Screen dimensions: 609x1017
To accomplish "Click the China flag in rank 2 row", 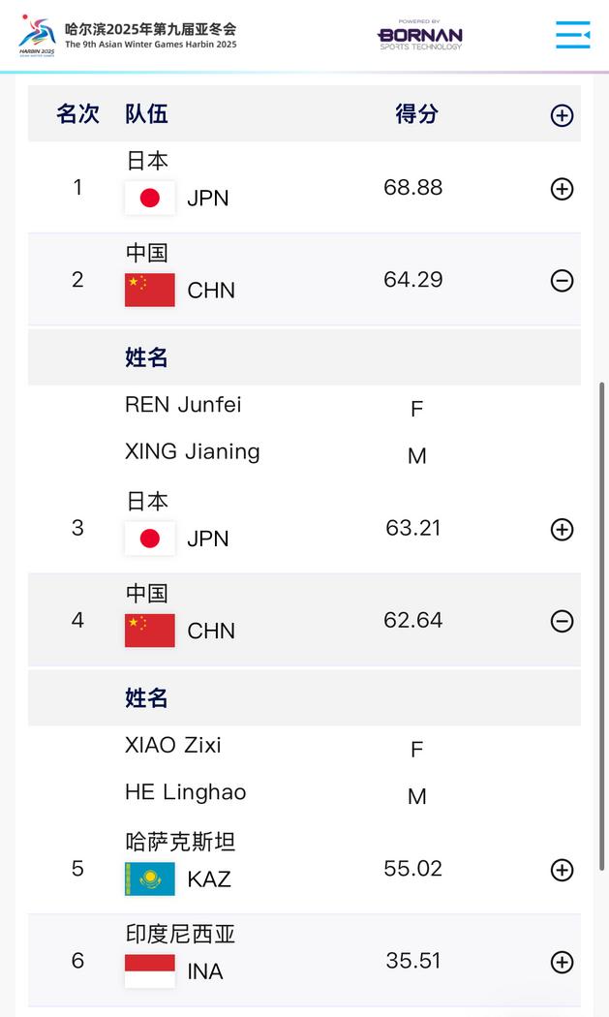I will [150, 290].
